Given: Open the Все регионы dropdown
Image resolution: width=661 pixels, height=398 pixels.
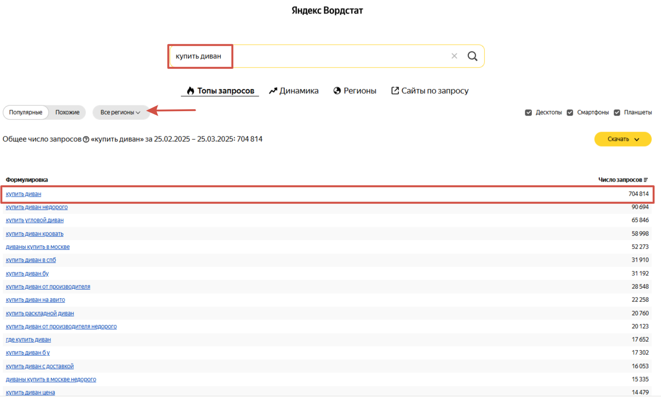Looking at the screenshot, I should coord(120,113).
